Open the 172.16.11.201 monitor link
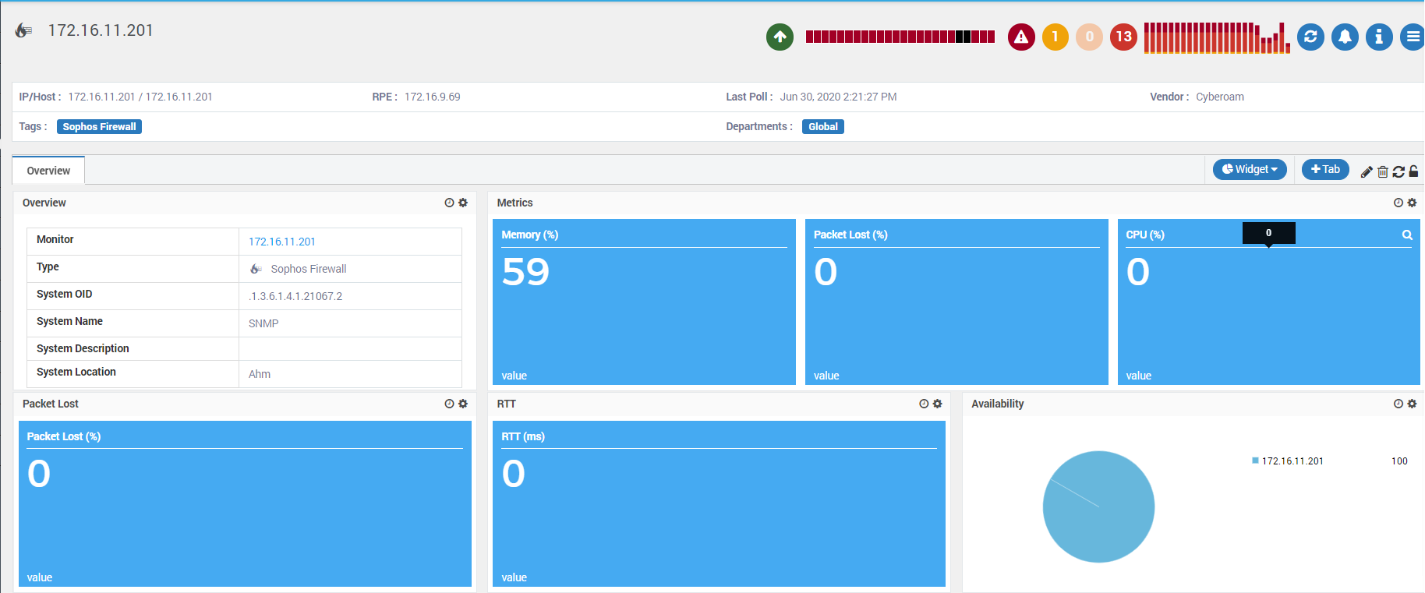 (x=282, y=242)
